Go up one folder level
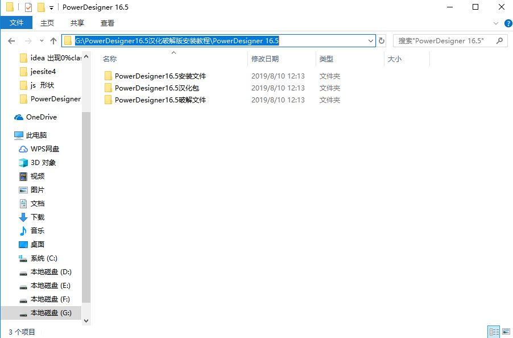 click(53, 41)
